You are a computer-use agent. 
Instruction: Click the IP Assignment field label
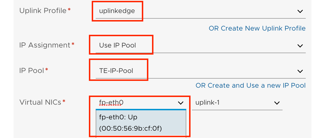[44, 45]
